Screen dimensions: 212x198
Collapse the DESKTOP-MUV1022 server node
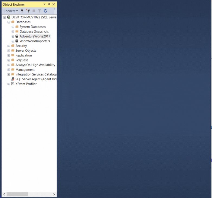[x=5, y=17]
